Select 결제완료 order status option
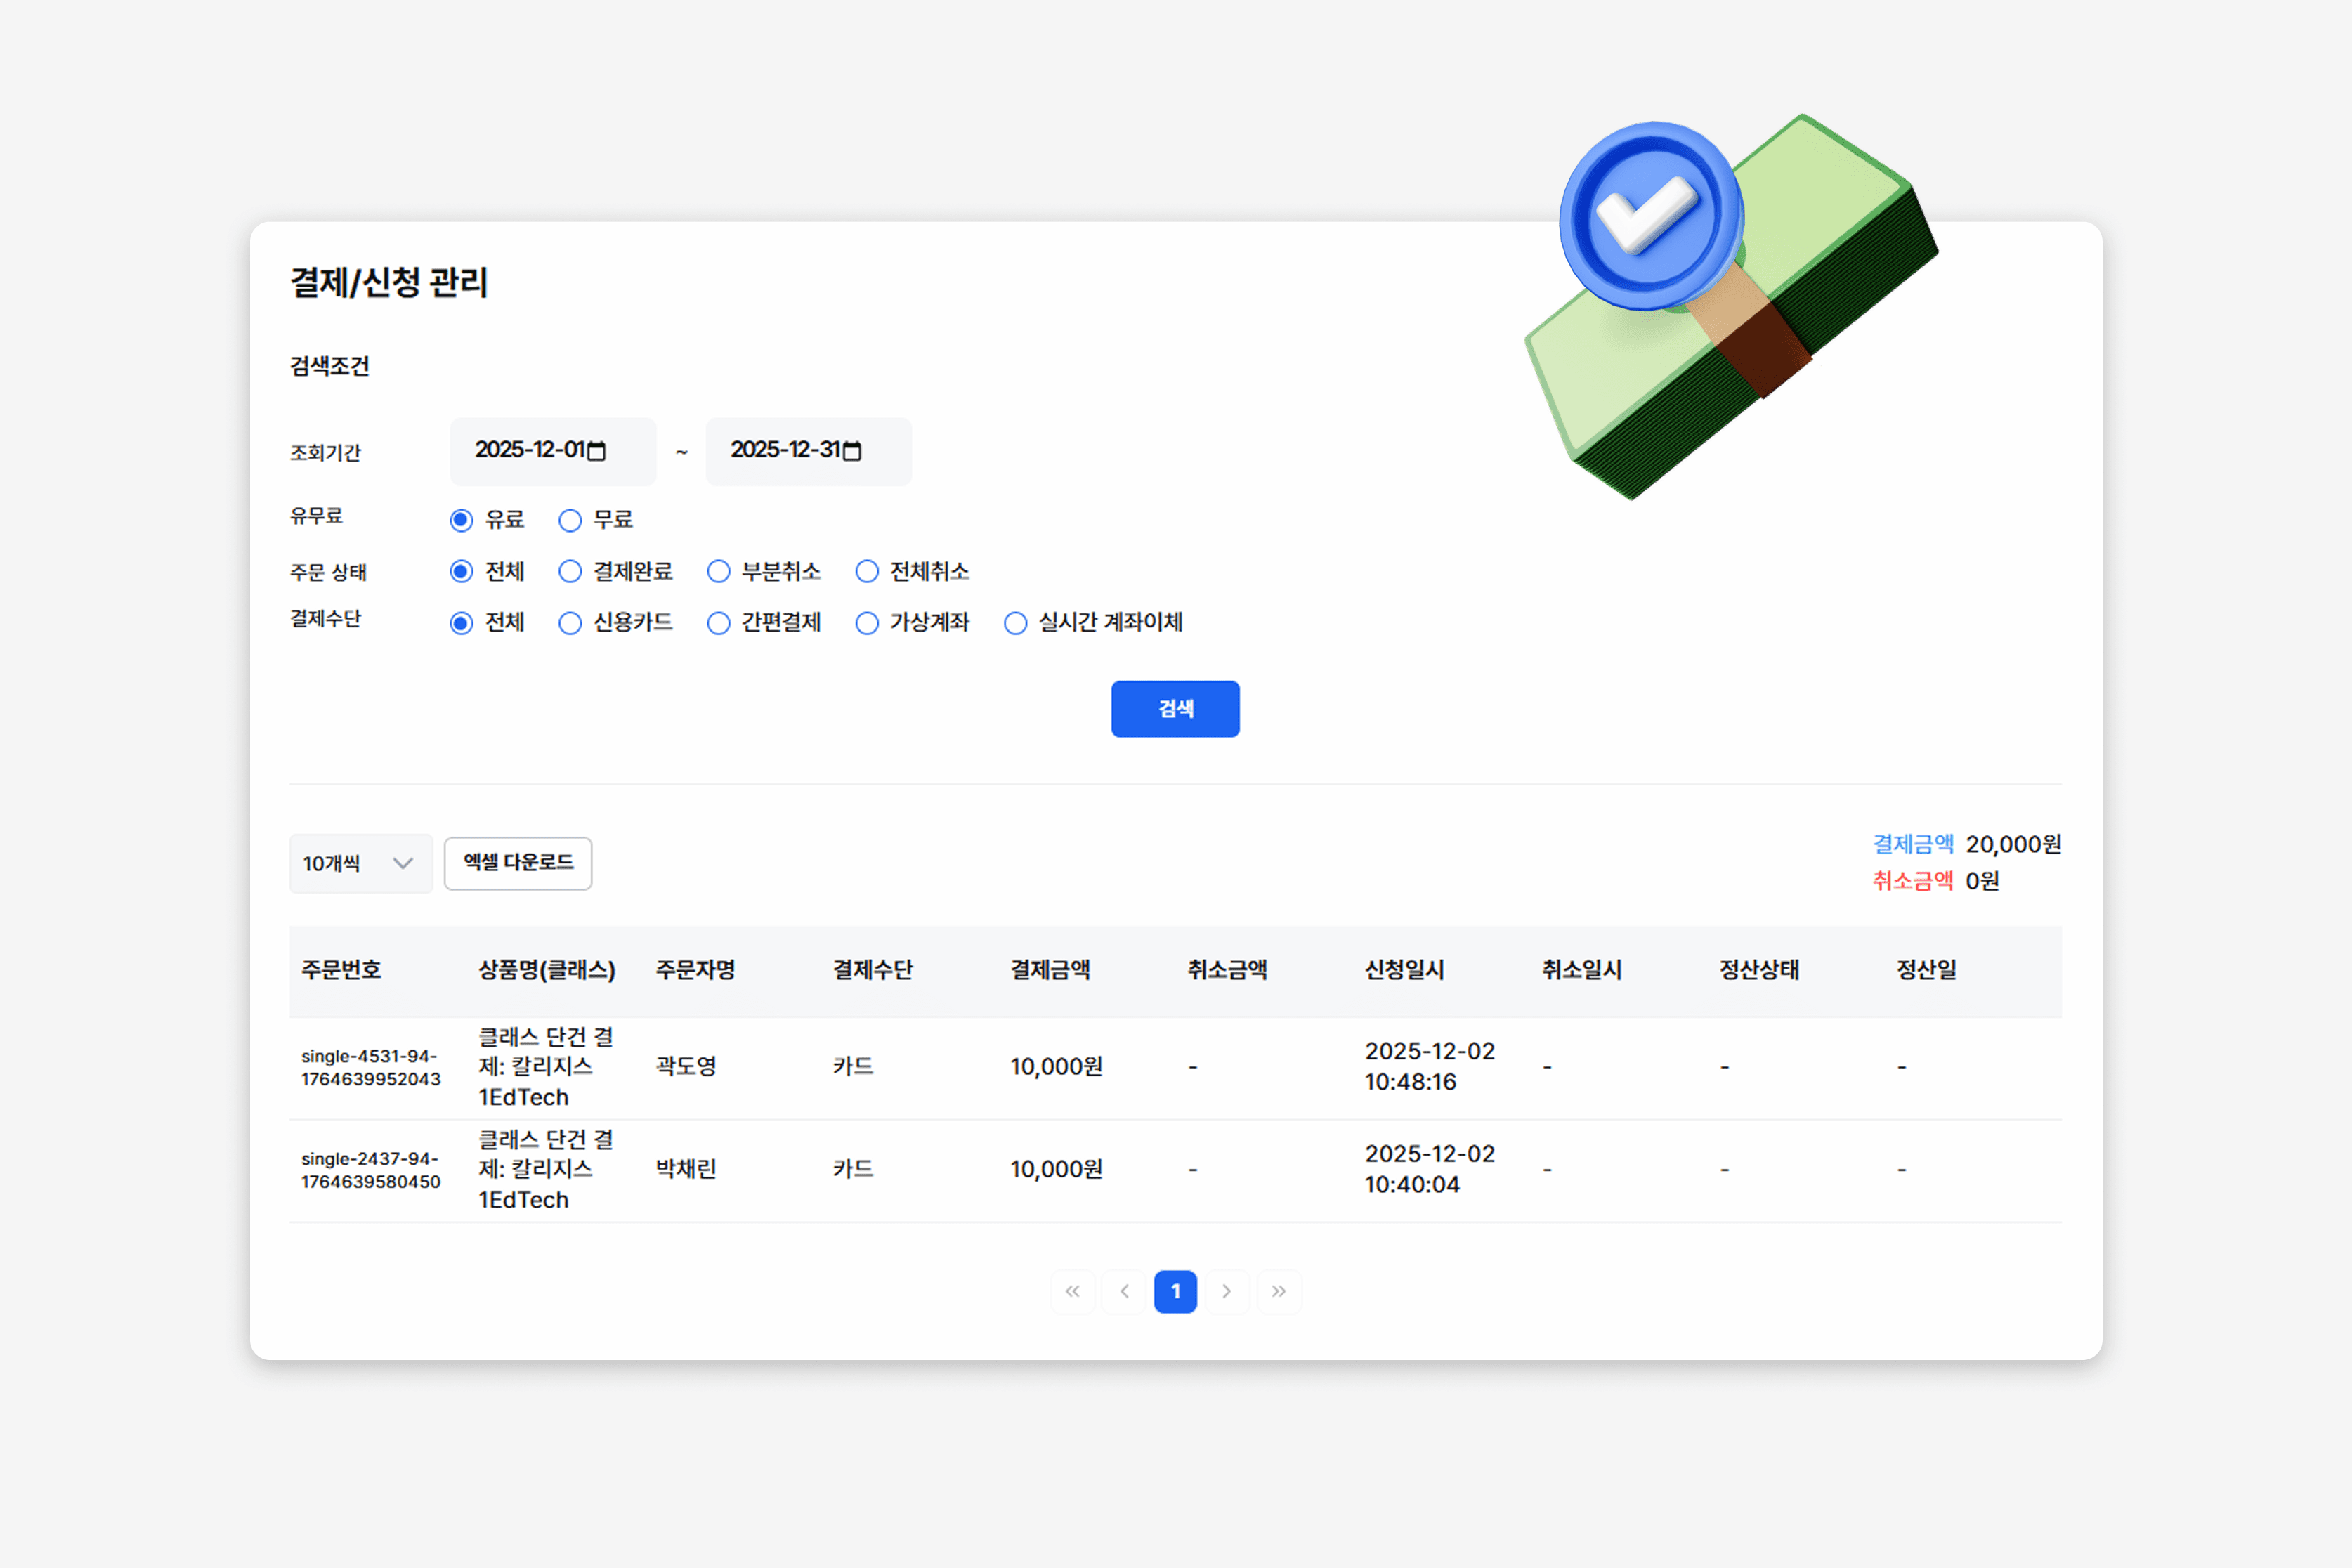Screen dimensions: 2352x1568 [x=570, y=571]
